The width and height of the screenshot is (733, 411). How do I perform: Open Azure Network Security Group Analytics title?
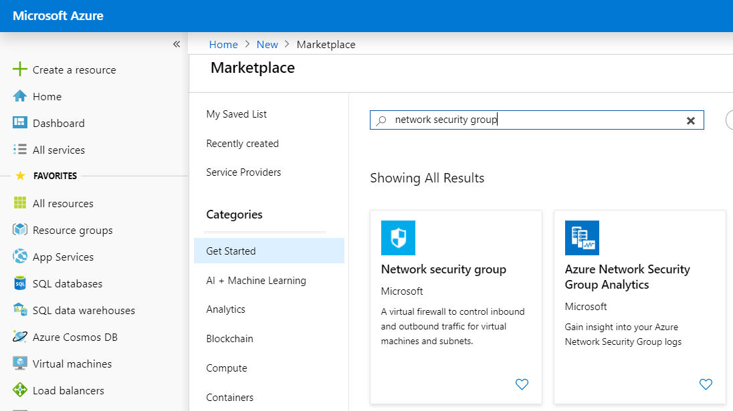point(627,277)
